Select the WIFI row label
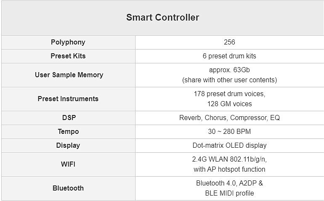The width and height of the screenshot is (324, 201). tap(68, 164)
